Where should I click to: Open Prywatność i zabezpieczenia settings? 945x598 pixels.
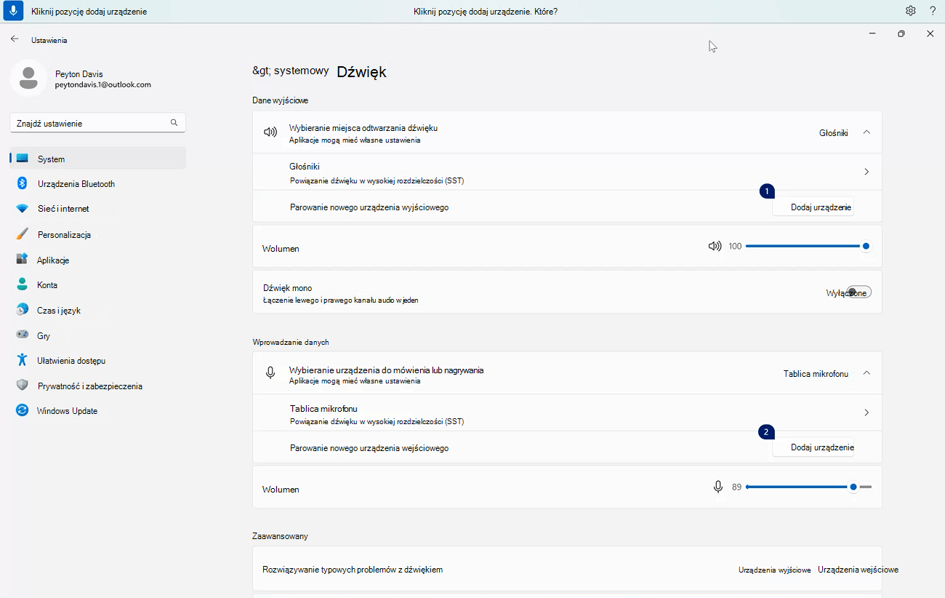pyautogui.click(x=98, y=386)
